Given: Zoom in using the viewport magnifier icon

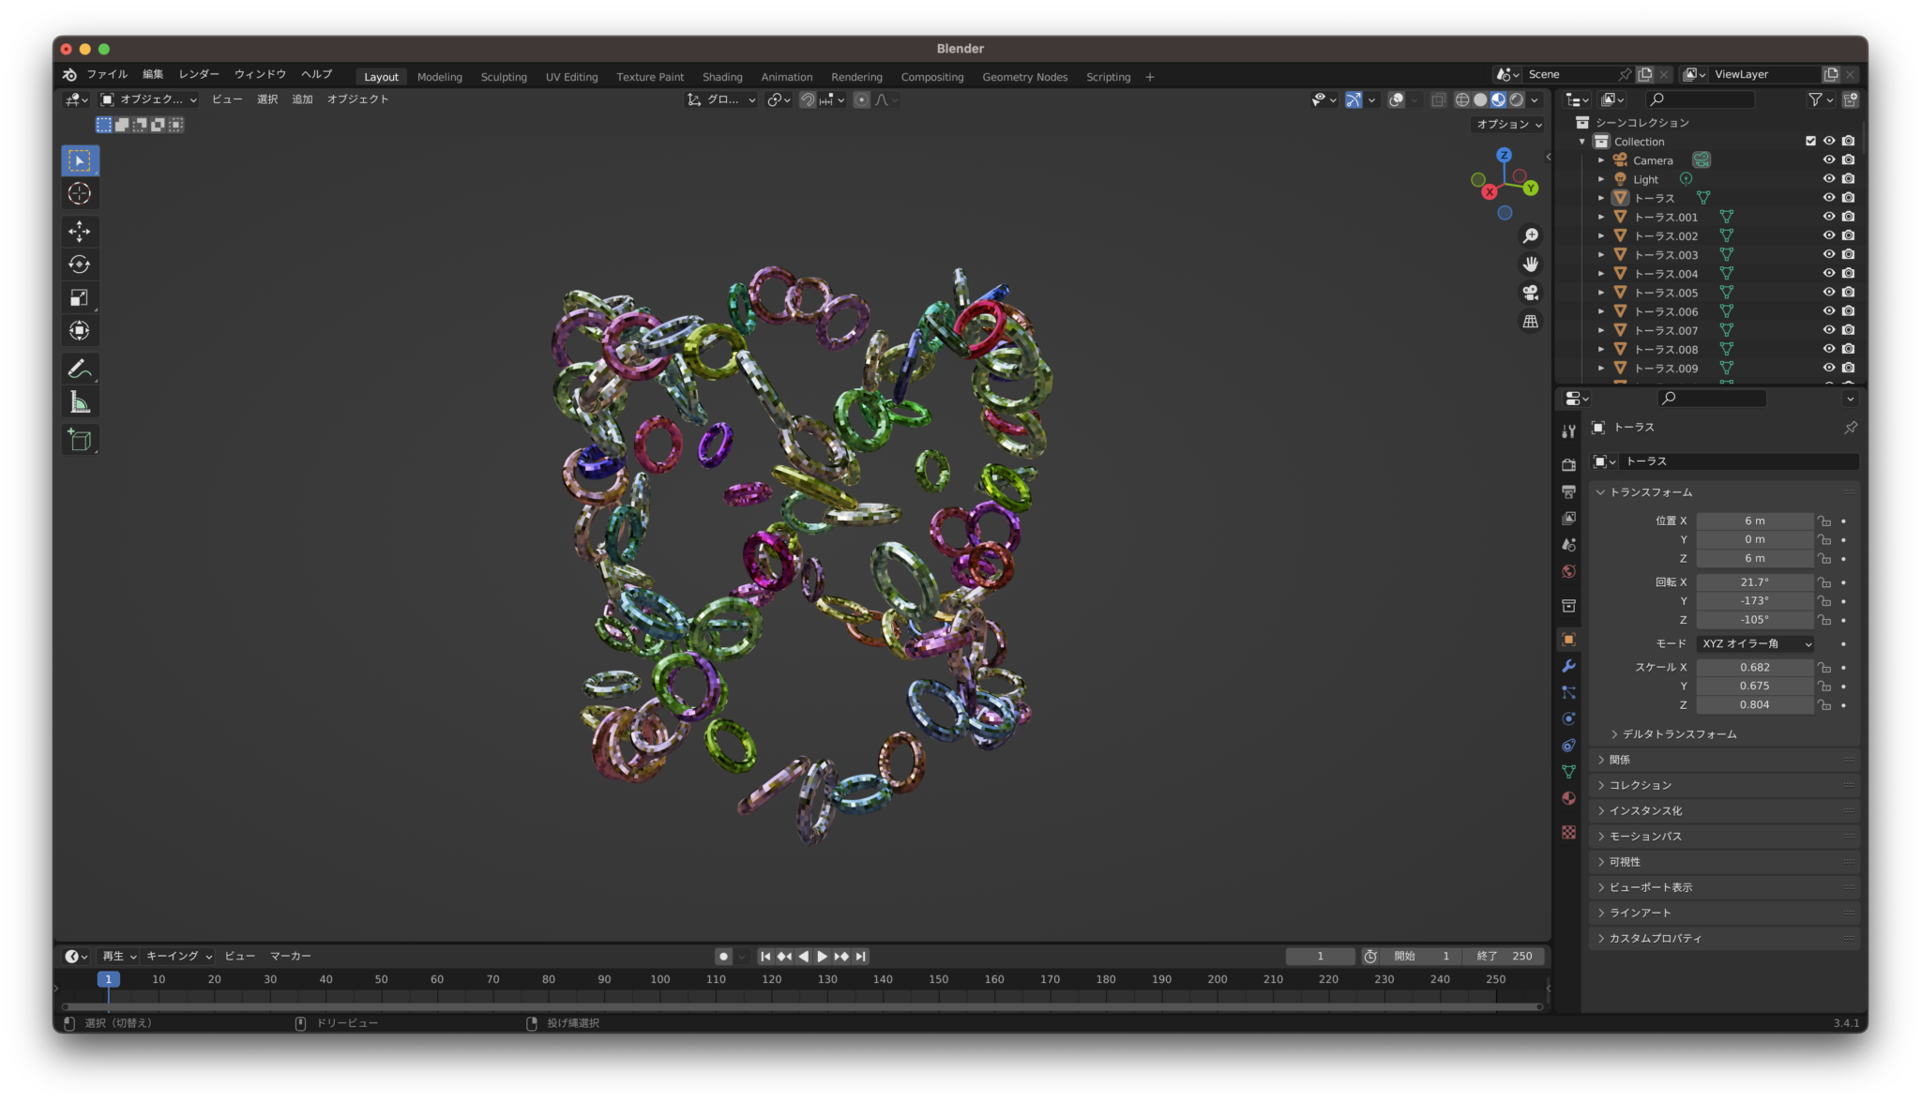Looking at the screenshot, I should pos(1530,235).
